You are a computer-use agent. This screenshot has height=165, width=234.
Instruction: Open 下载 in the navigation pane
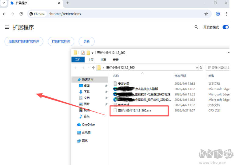pyautogui.click(x=87, y=92)
